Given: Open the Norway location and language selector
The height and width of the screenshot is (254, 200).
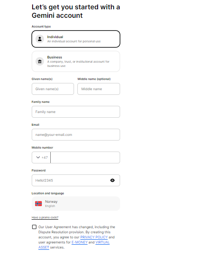Looking at the screenshot, I should click(x=76, y=204).
